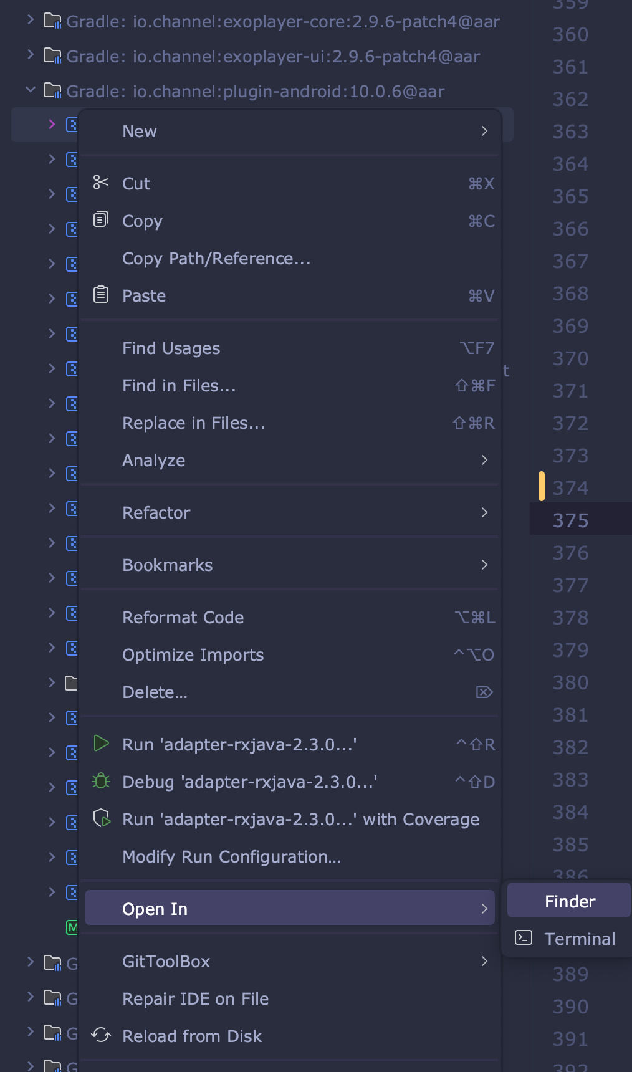The image size is (632, 1072).
Task: Select Reformat Code menu entry
Action: (290, 617)
